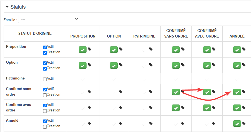The height and width of the screenshot is (132, 251).
Task: Disable Confirmé sans ordre to Annulé transition
Action: [x=237, y=92]
